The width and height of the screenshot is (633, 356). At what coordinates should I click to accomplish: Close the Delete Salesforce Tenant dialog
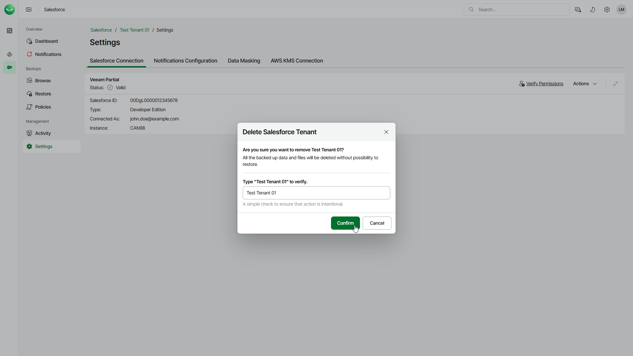coord(386,132)
